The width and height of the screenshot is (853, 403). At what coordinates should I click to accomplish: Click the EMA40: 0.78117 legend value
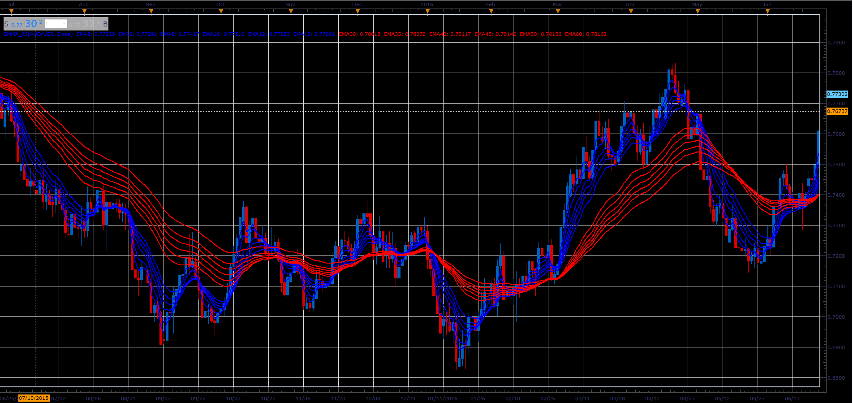[x=450, y=34]
